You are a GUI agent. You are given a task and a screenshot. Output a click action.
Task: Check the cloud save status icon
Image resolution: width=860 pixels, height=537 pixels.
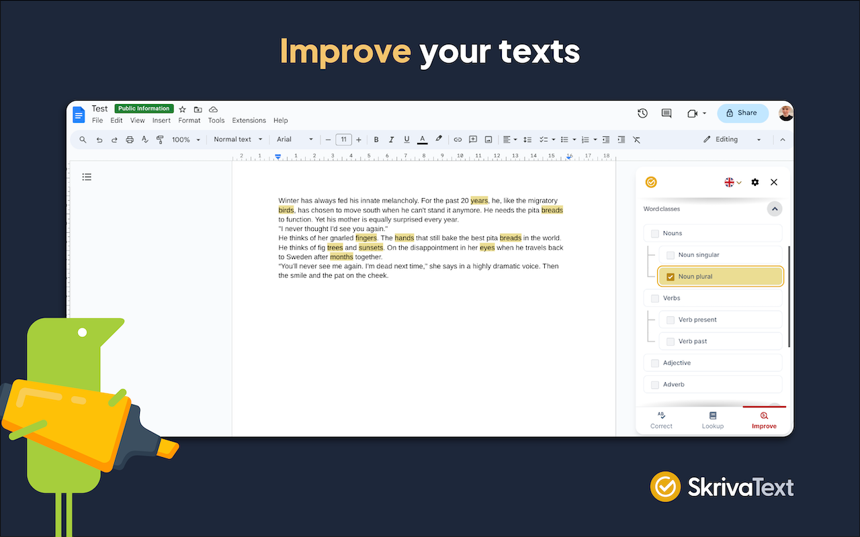[x=213, y=109]
